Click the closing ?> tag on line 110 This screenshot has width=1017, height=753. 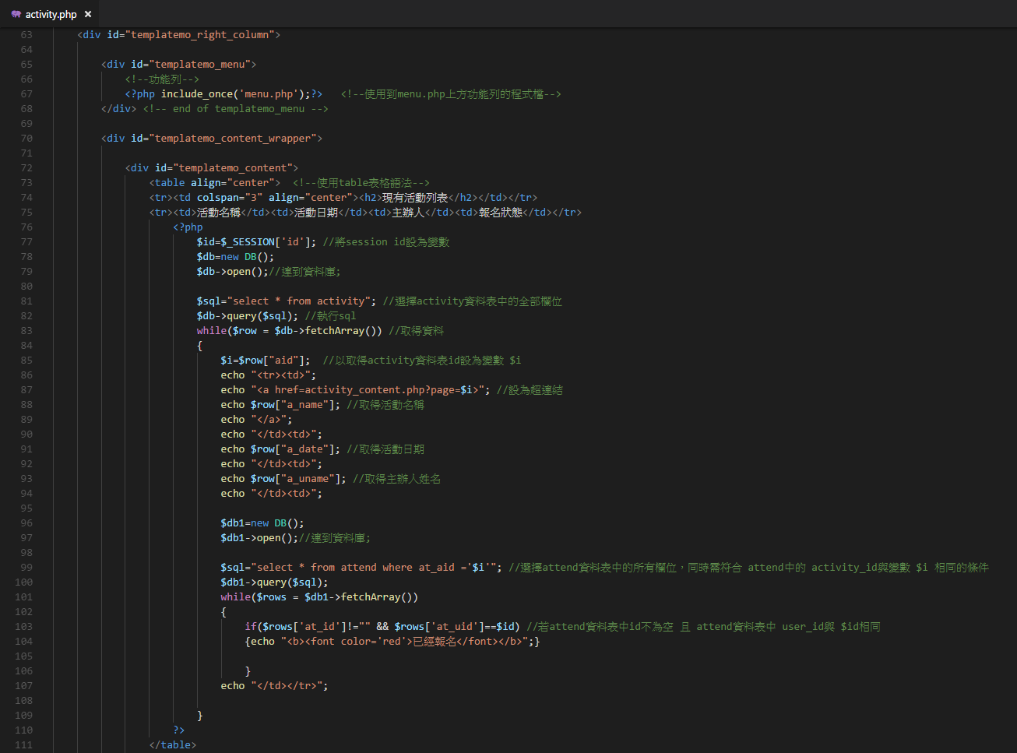(179, 730)
